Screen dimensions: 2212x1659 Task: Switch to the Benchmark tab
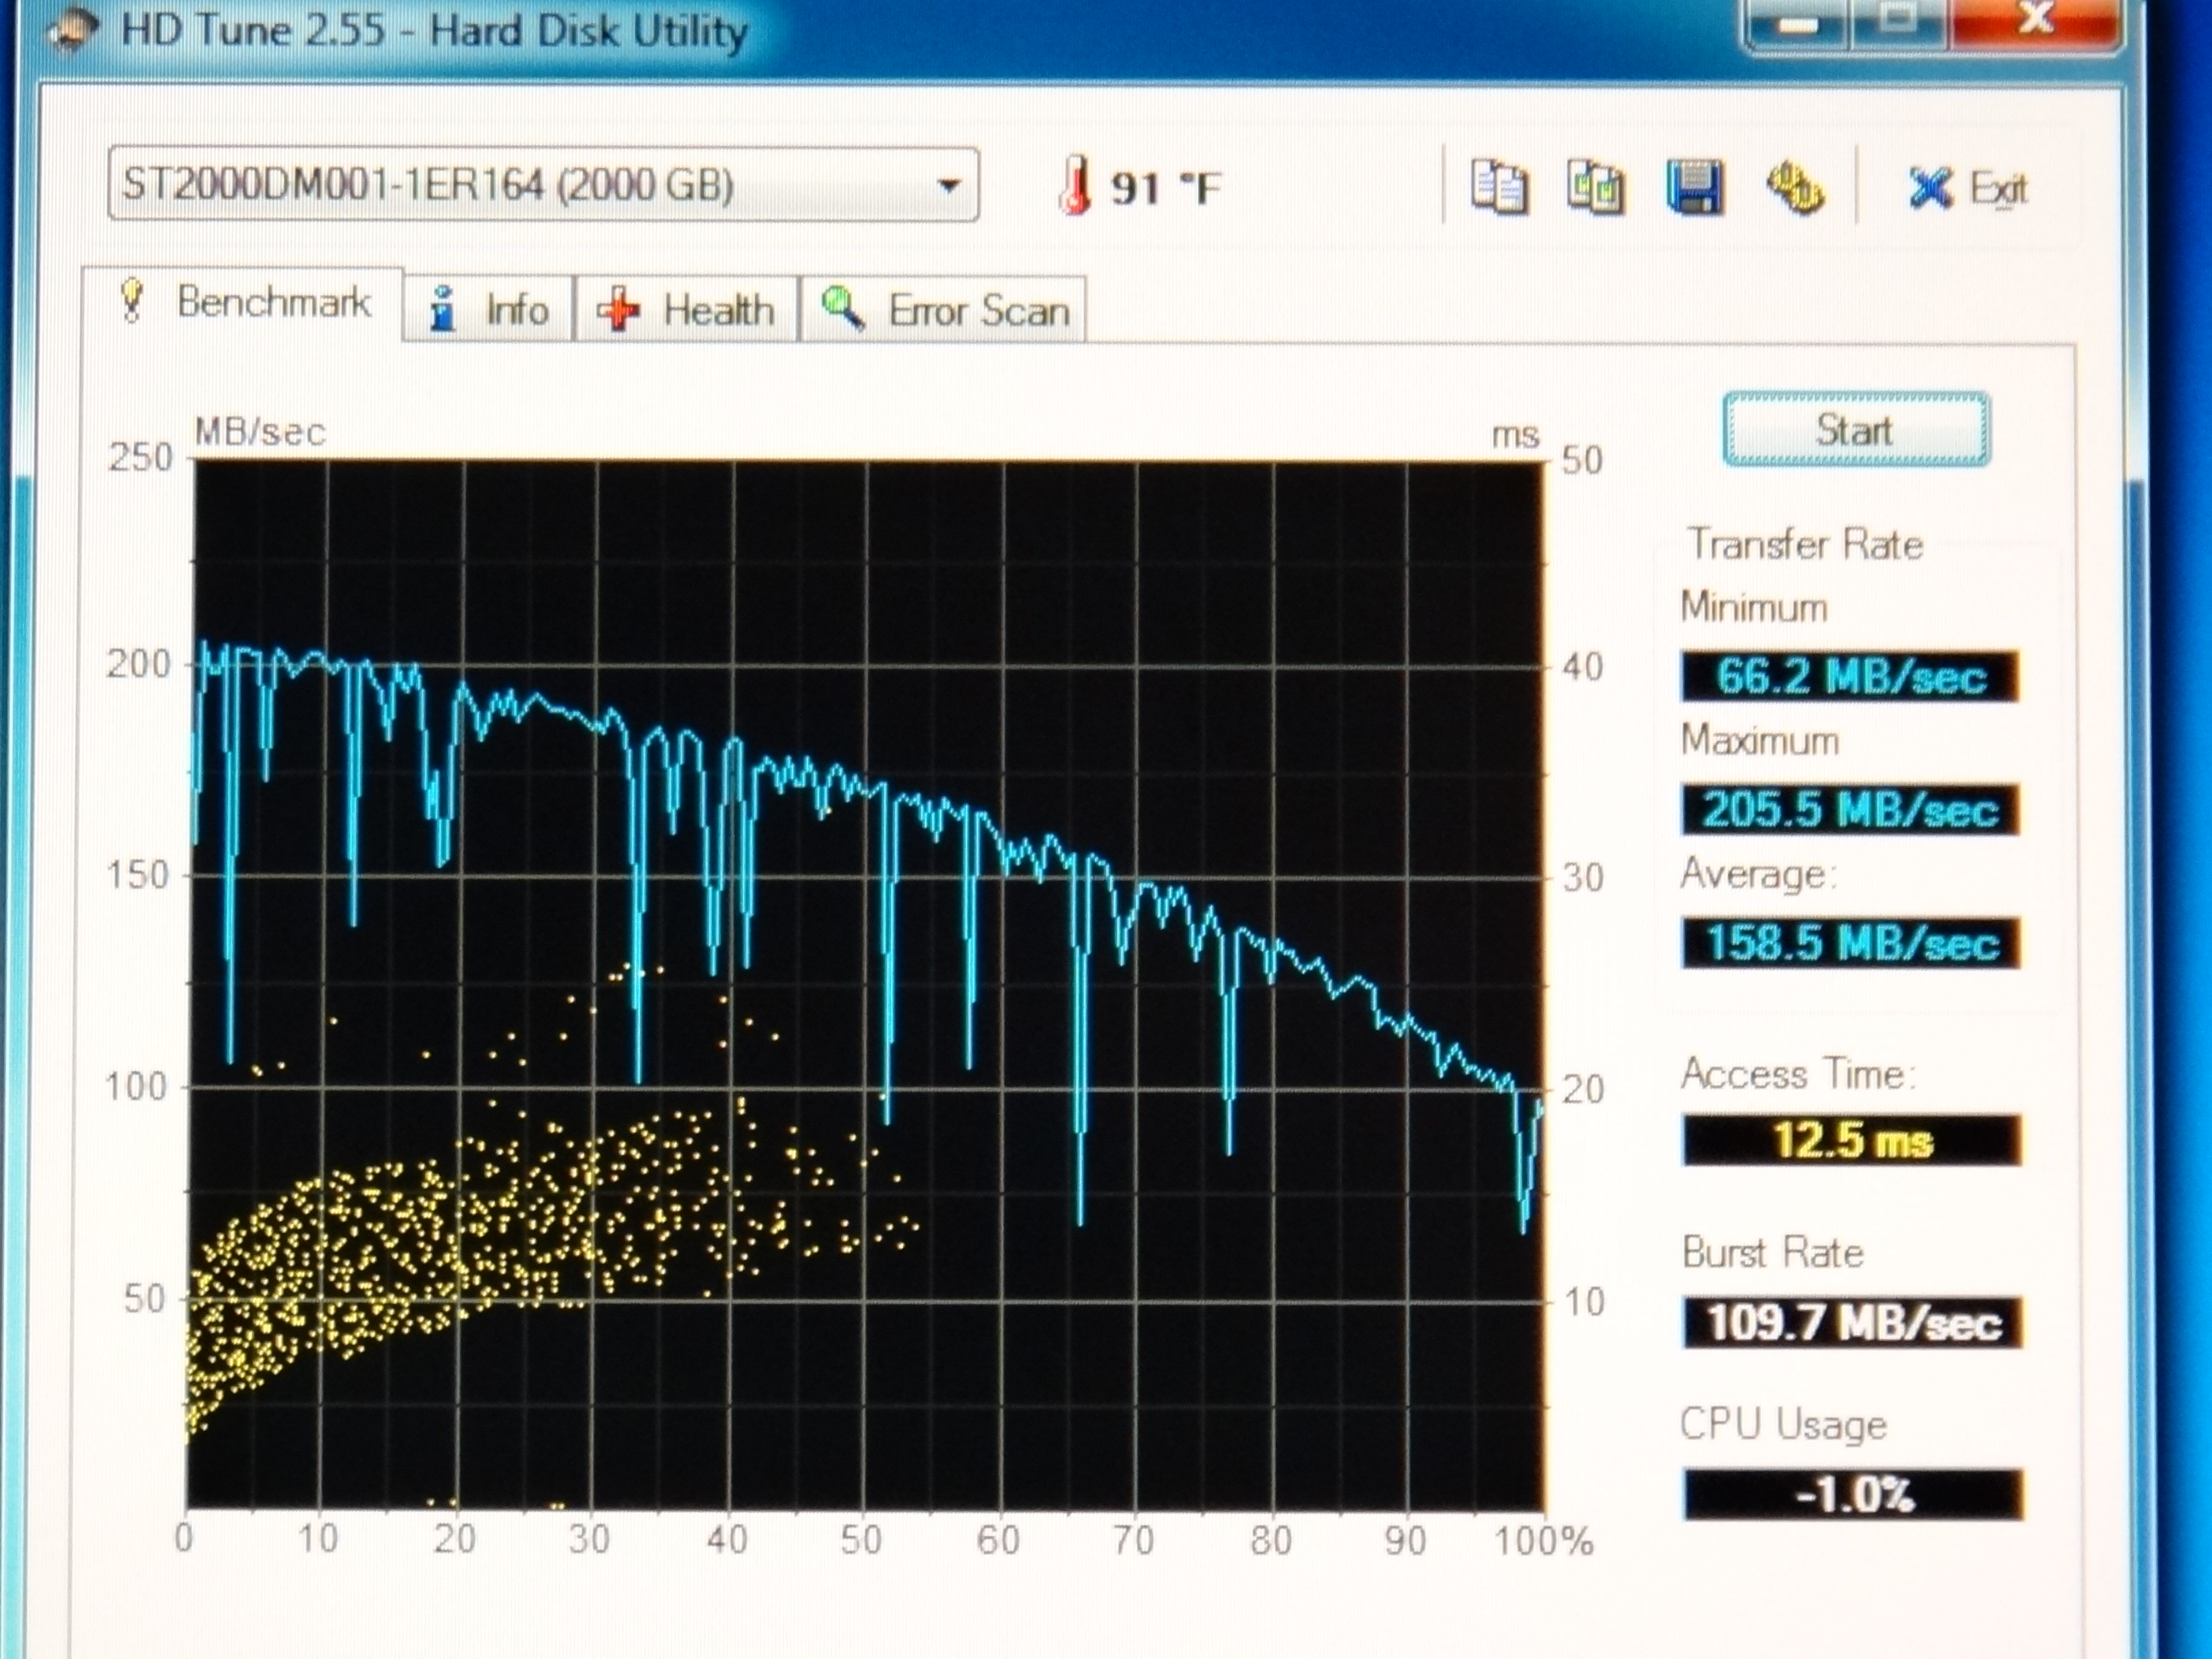pyautogui.click(x=244, y=303)
